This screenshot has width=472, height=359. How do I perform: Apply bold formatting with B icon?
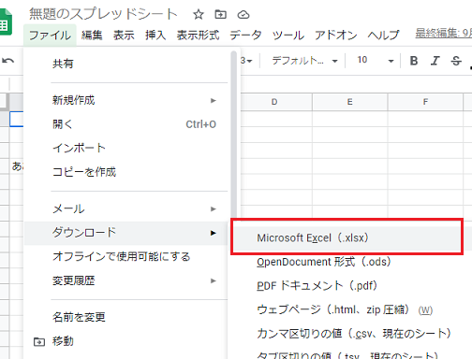point(414,61)
